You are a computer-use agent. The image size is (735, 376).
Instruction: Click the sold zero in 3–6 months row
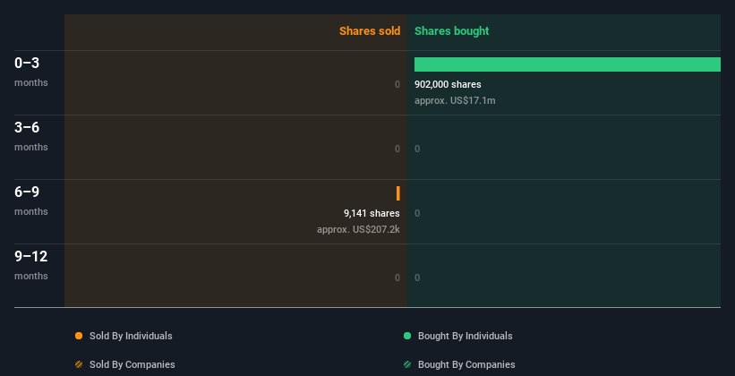(397, 150)
